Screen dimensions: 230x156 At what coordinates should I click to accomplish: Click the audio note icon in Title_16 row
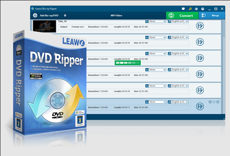(169, 21)
